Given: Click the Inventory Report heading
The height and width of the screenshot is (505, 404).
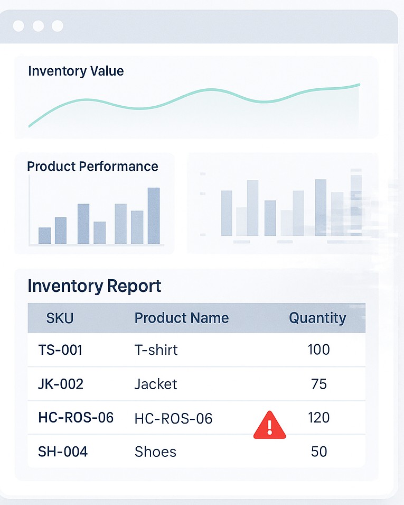Looking at the screenshot, I should (95, 286).
